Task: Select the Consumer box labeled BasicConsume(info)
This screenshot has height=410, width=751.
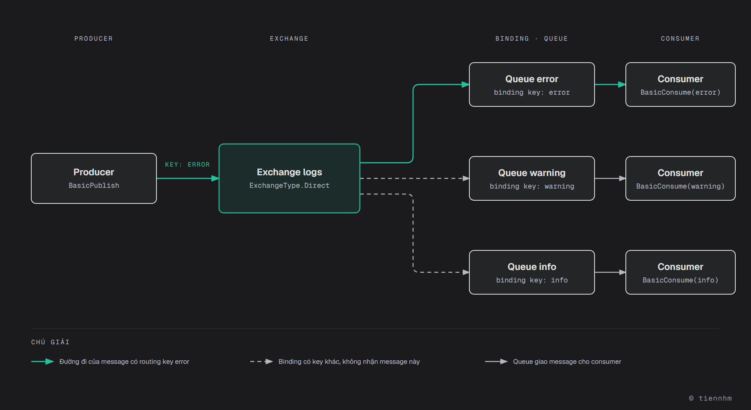Action: tap(681, 272)
